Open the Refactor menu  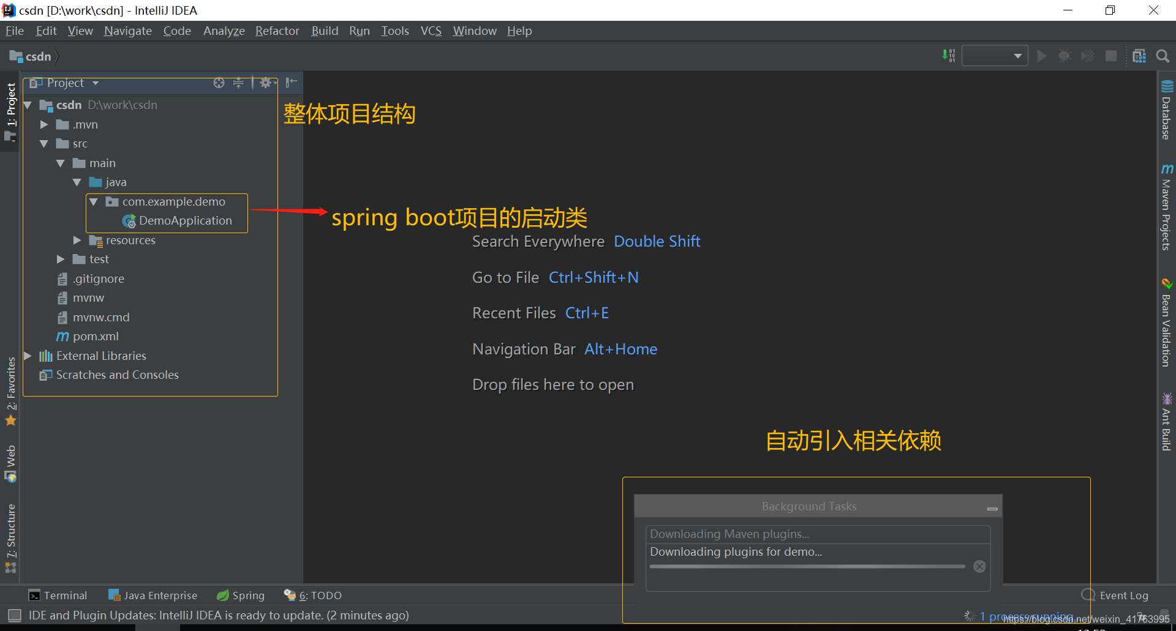277,31
